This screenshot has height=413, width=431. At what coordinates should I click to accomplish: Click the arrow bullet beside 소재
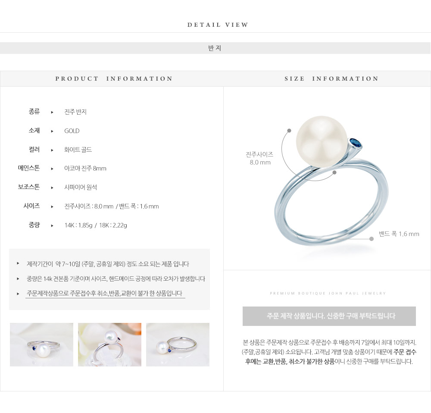pos(52,131)
